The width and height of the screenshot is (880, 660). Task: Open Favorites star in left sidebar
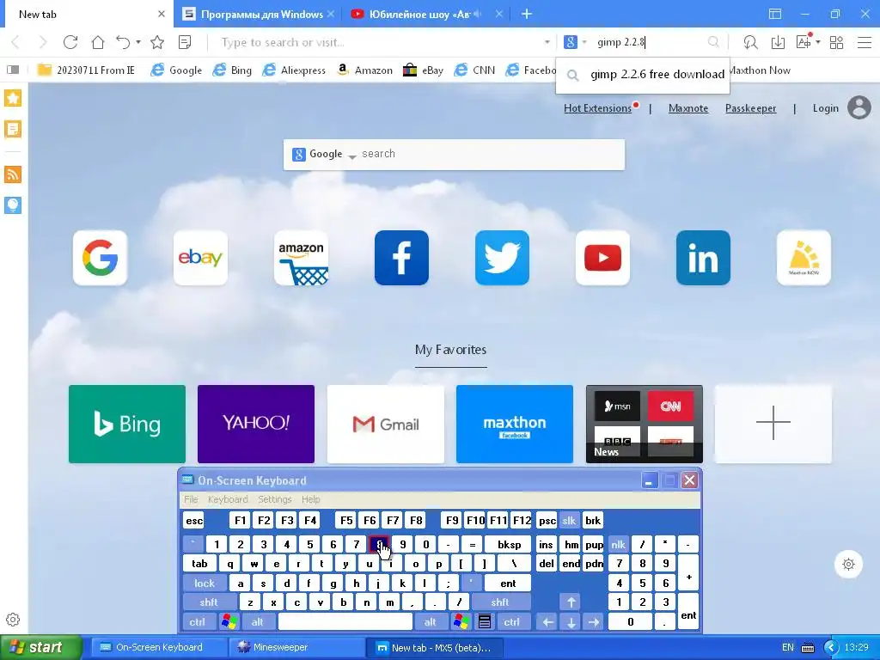coord(13,98)
